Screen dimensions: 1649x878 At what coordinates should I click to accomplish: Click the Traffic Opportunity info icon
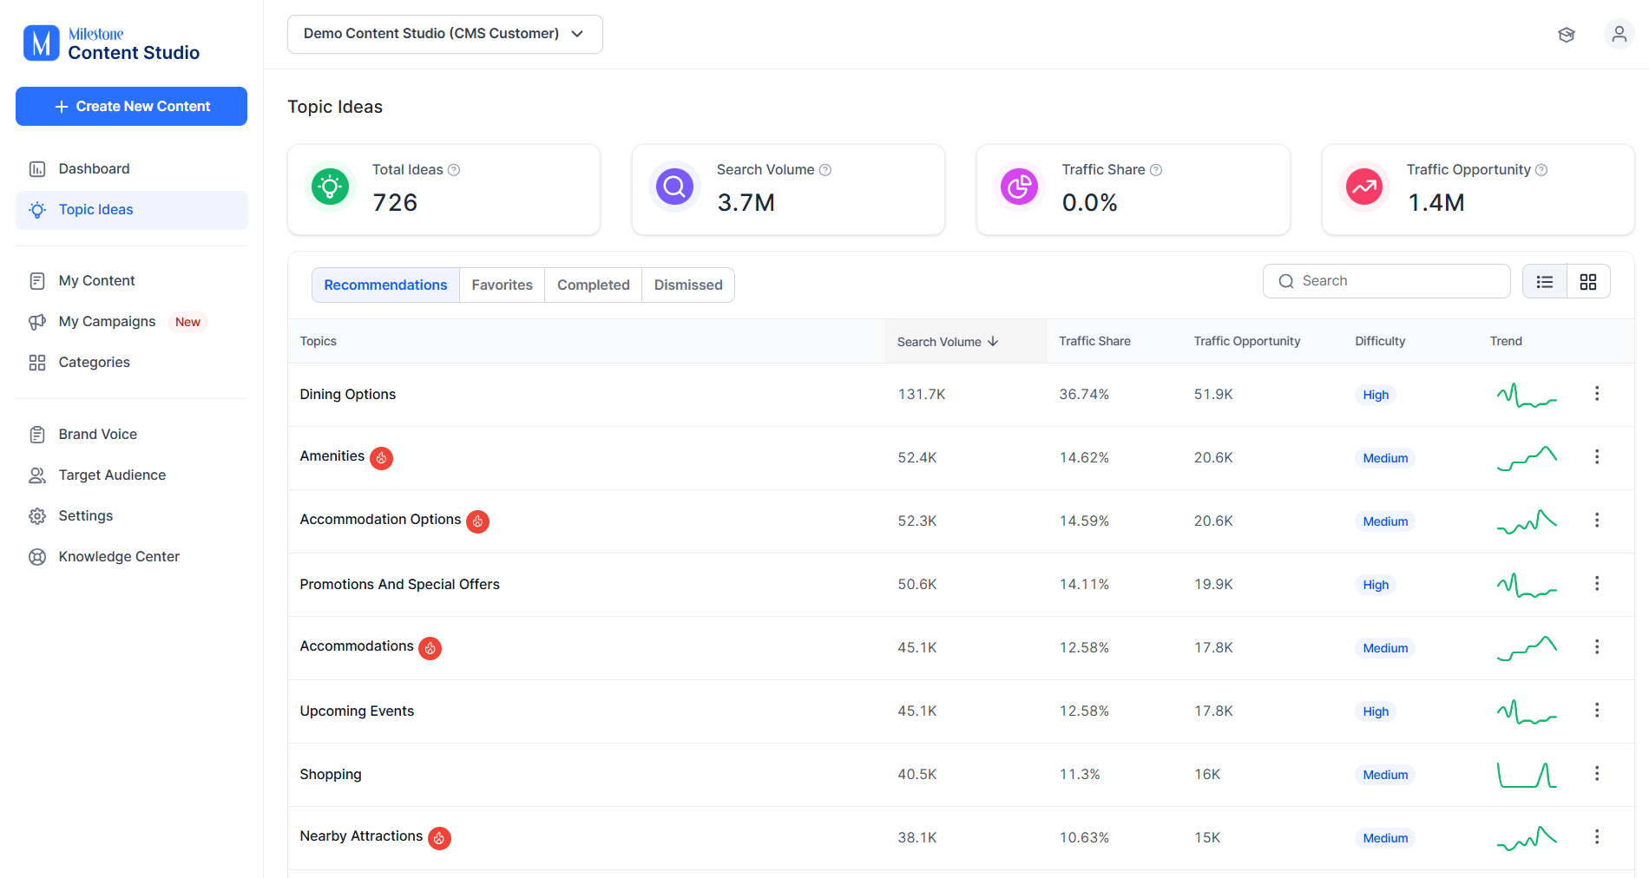pos(1541,170)
